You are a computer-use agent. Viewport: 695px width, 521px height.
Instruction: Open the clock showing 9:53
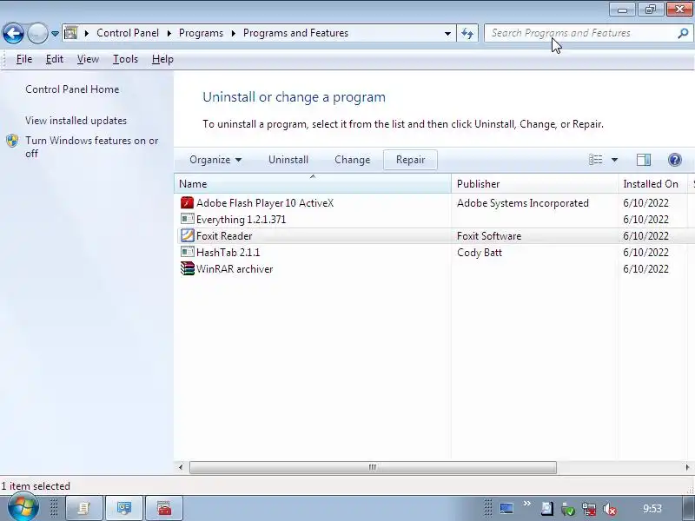point(652,509)
